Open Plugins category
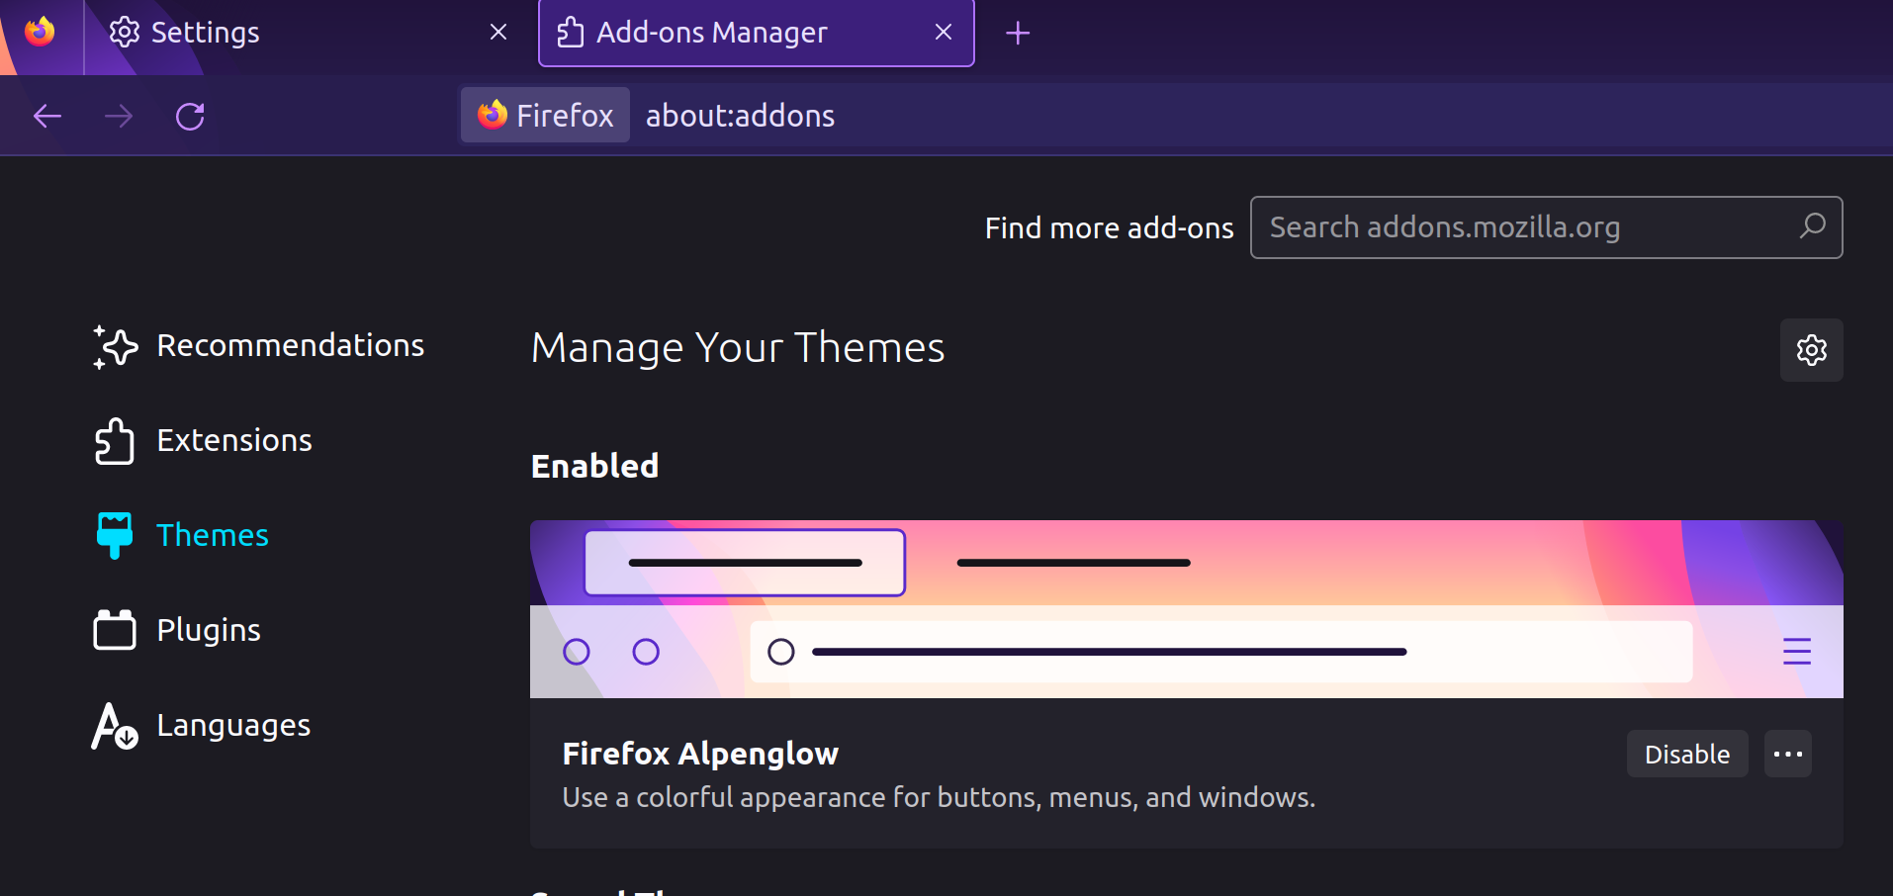Screen dimensions: 1893x896 (x=177, y=630)
